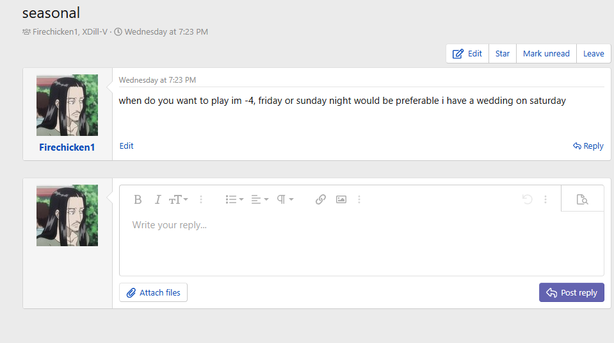Open the Firechicken1 username link

[67, 147]
